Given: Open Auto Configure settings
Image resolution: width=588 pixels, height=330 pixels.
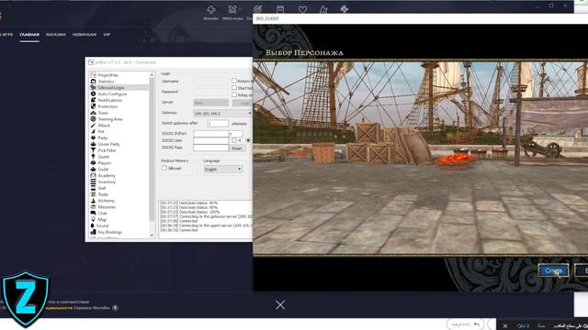Looking at the screenshot, I should point(112,93).
